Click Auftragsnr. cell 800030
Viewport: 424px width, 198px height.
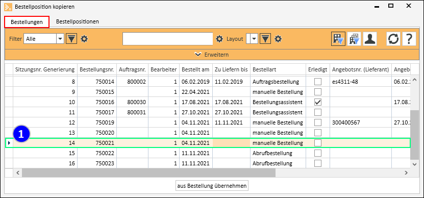coord(133,102)
